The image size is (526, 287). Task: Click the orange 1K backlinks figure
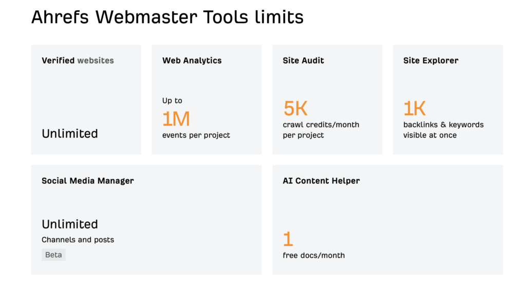pos(415,108)
